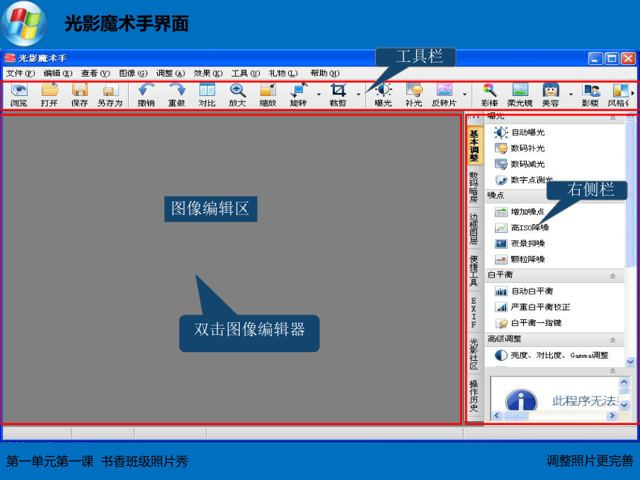The image size is (640, 480).
Task: Click 白平衡一指键 option
Action: pos(528,323)
